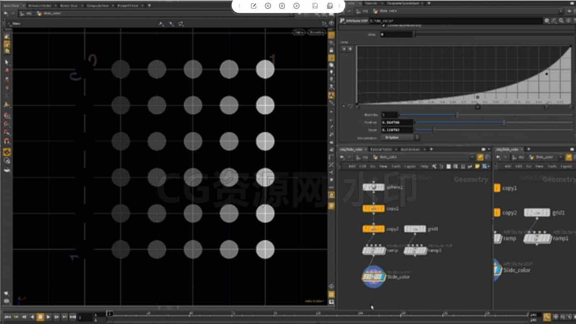Select the grid1 node in the rightmost network pane
Viewport: 576px width, 324px height.
coord(537,213)
